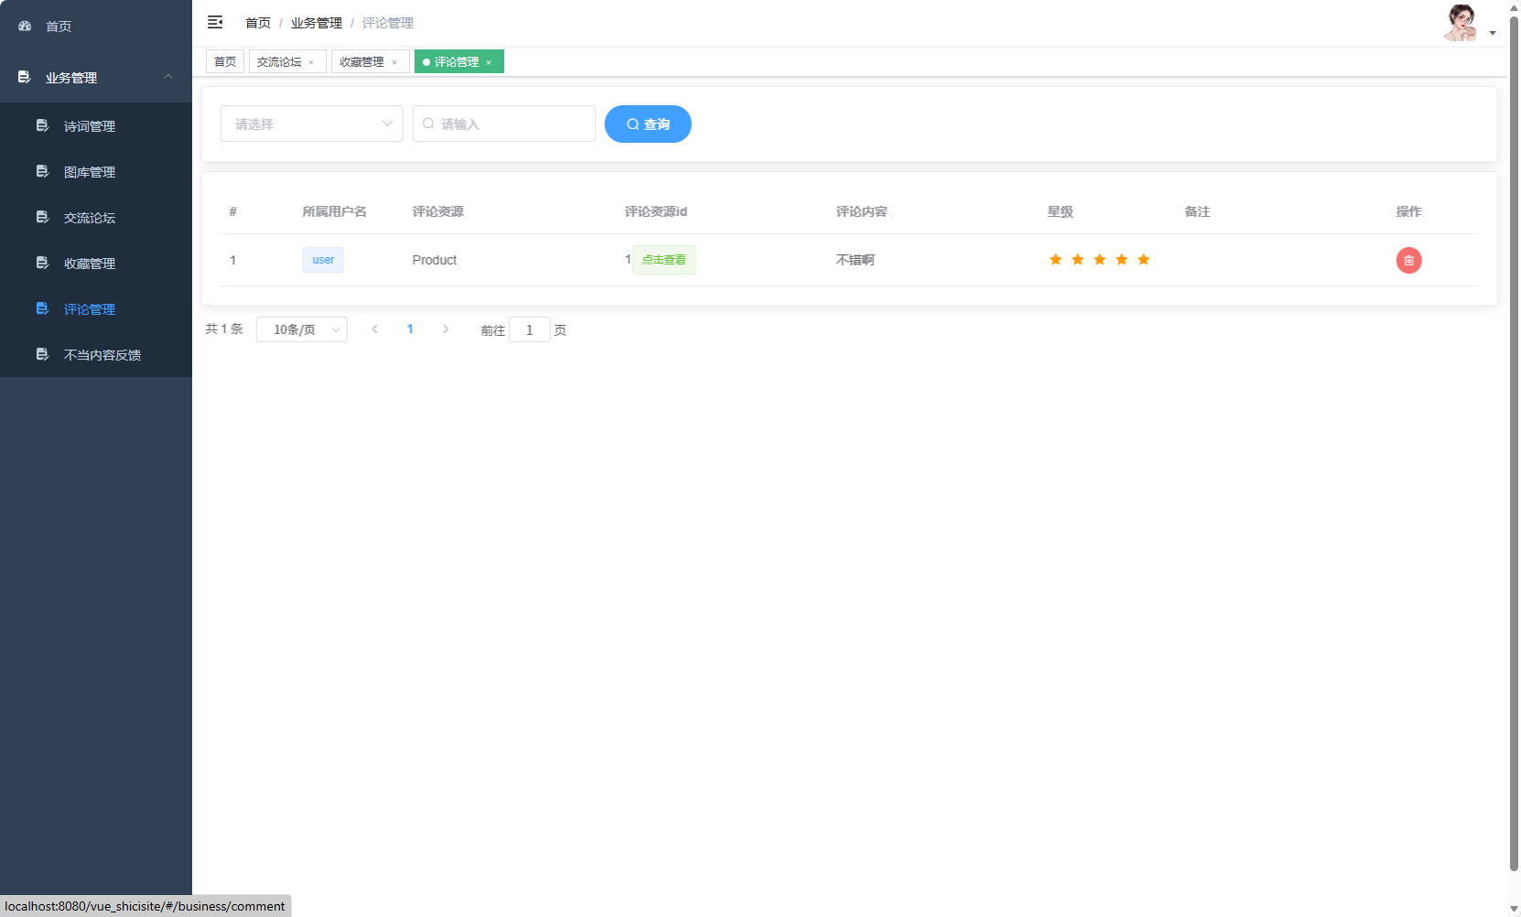Open the avatar dropdown caret
1521x917 pixels.
(1493, 33)
